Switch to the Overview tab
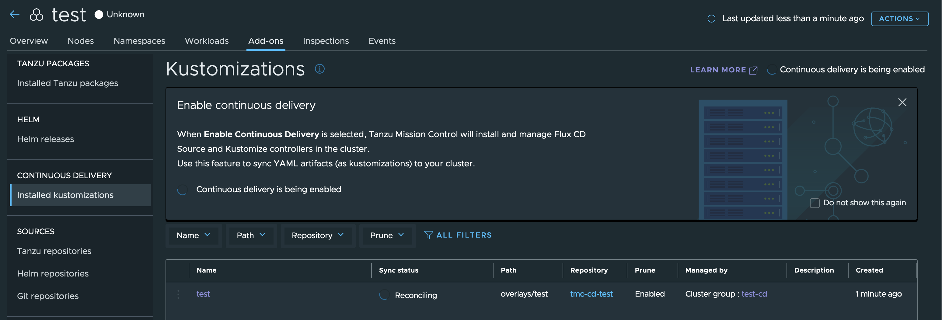This screenshot has height=320, width=942. pos(29,41)
